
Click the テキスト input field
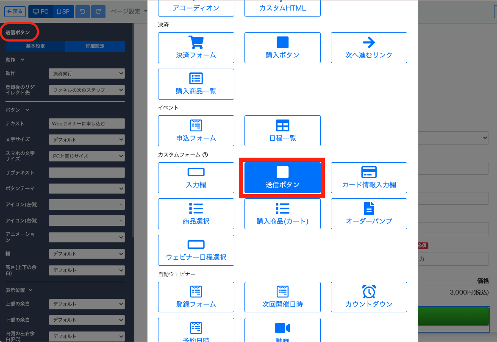[86, 123]
